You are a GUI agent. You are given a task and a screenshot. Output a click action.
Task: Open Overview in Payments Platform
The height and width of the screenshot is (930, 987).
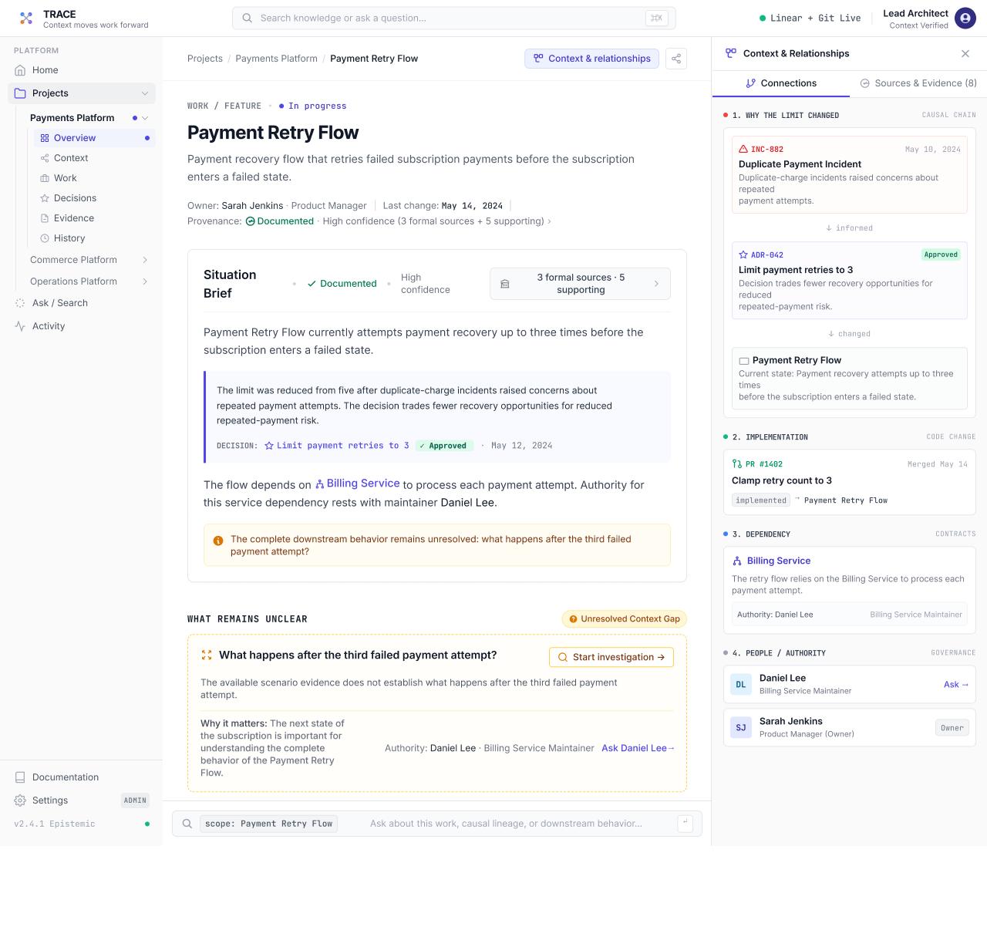(x=95, y=138)
